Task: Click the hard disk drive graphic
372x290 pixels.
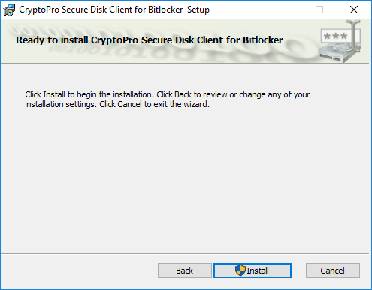Action: (337, 54)
